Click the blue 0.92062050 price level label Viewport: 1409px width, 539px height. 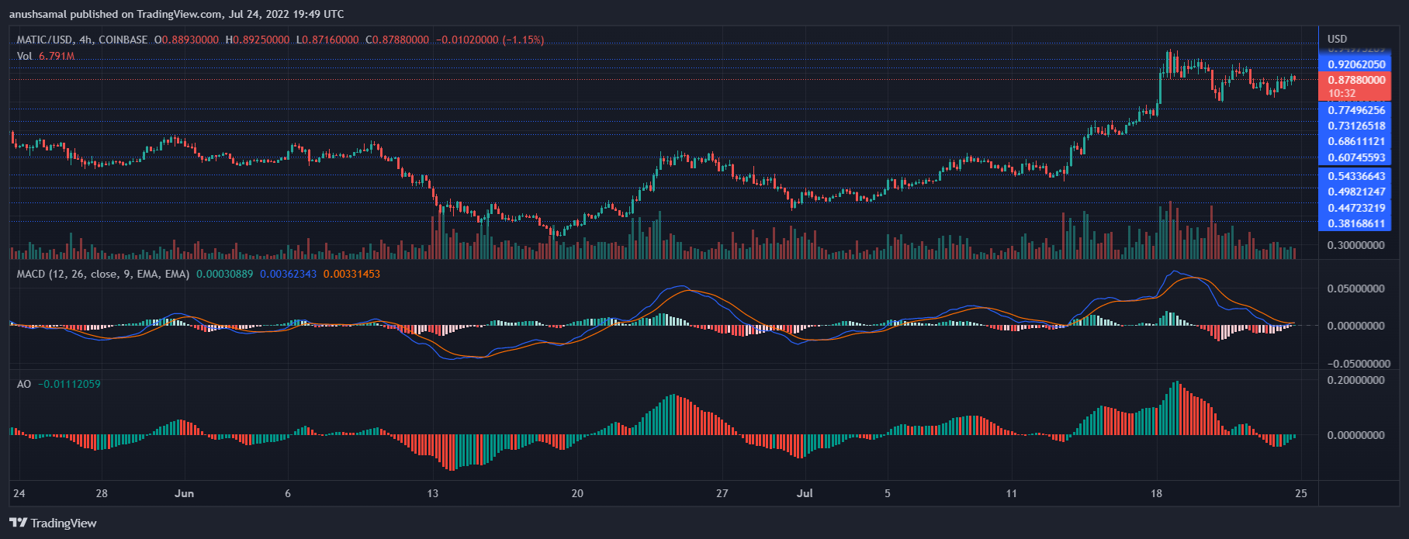[1356, 64]
